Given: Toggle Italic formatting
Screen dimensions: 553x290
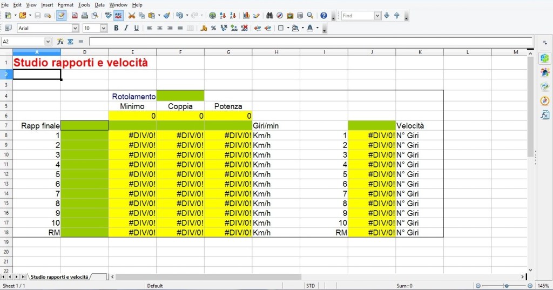Looking at the screenshot, I should [x=126, y=28].
